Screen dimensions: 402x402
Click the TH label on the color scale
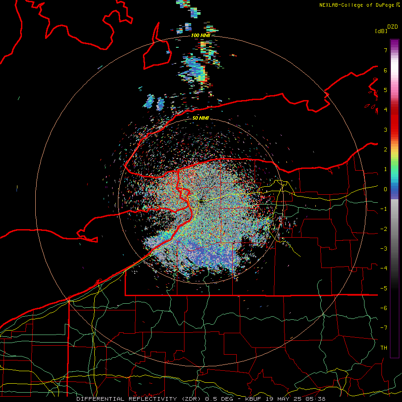point(384,348)
